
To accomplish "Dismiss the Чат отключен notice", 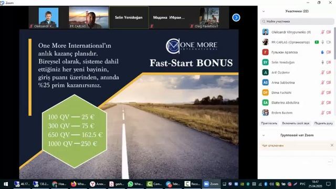I will pos(332,145).
